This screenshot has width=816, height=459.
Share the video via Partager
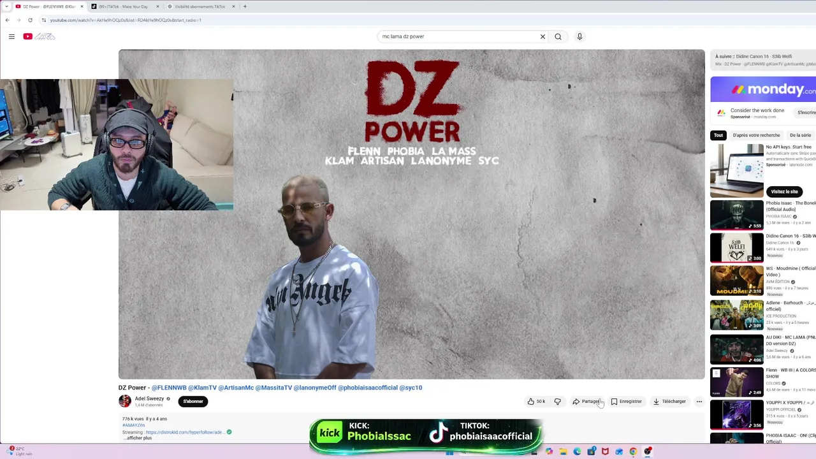click(x=586, y=402)
